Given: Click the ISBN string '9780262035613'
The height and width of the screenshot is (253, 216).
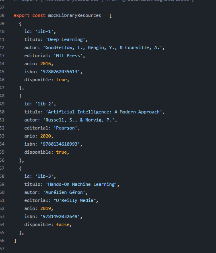Looking at the screenshot, I should (60, 72).
